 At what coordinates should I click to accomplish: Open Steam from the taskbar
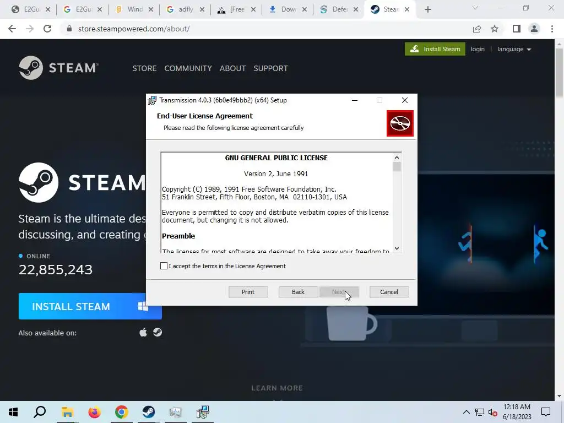point(149,412)
